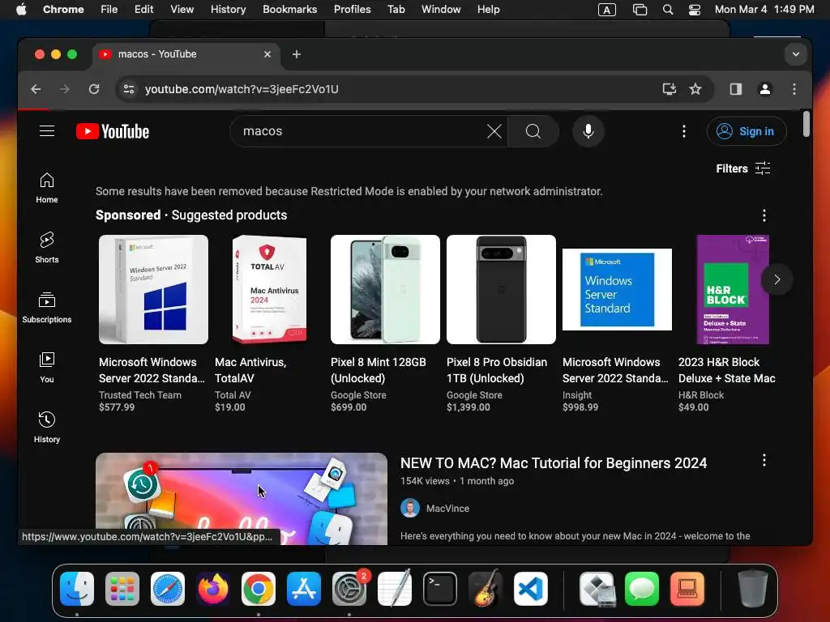The height and width of the screenshot is (622, 830).
Task: Open Home in the sidebar
Action: coord(47,188)
